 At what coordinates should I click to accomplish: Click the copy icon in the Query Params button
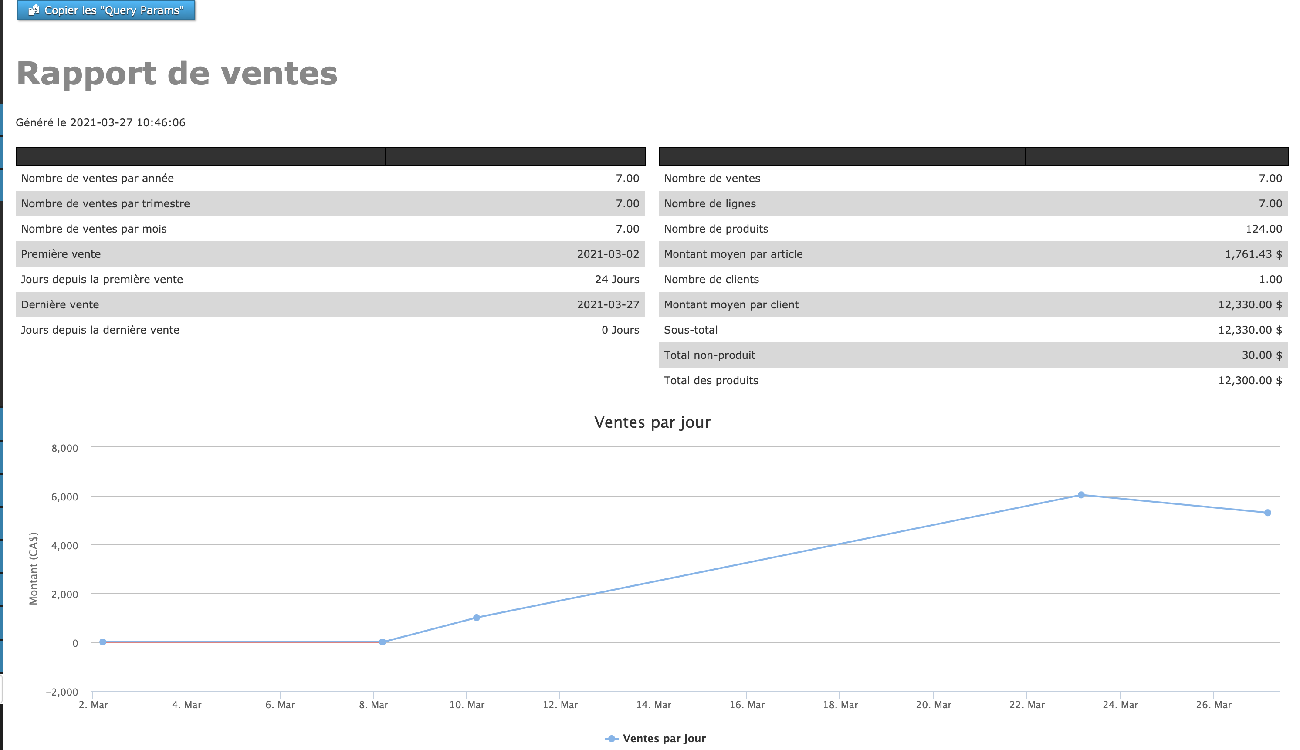tap(34, 10)
